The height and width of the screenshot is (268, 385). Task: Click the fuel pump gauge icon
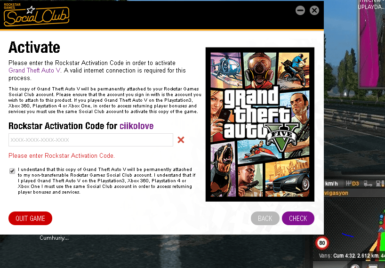click(x=380, y=184)
